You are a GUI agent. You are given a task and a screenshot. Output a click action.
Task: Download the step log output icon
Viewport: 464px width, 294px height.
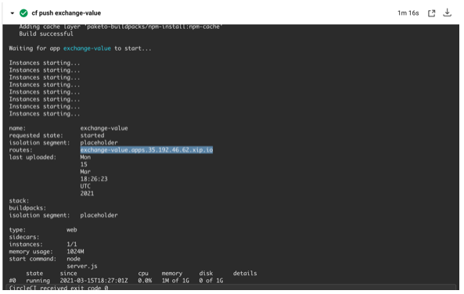(x=447, y=13)
